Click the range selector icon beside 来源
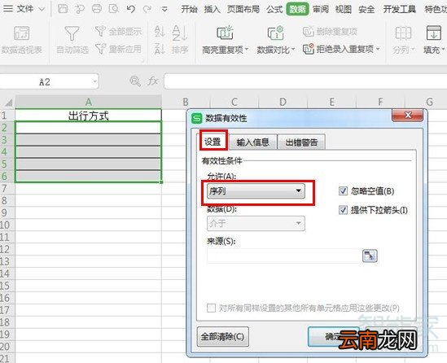Viewport: 447px width, 363px height. pyautogui.click(x=370, y=256)
